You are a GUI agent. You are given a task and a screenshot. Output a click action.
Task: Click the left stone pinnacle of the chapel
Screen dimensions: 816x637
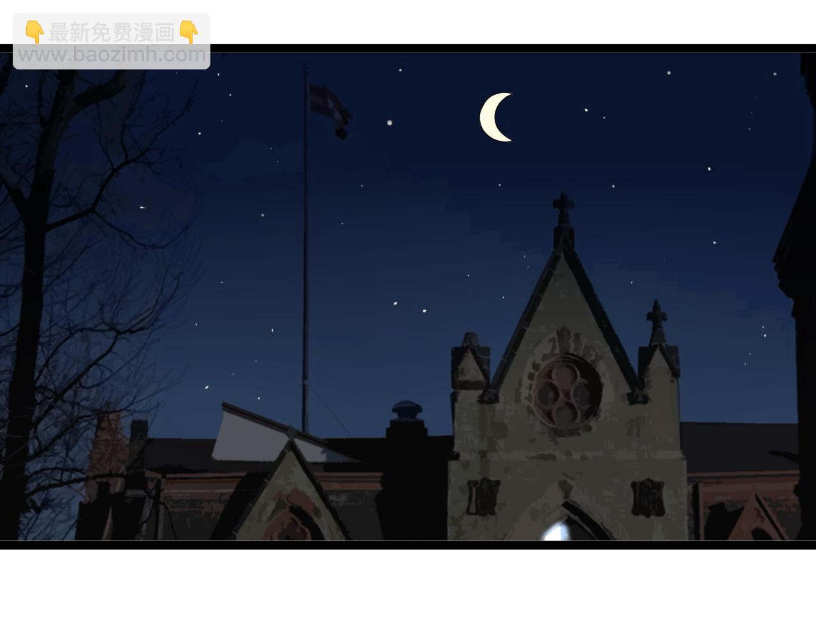pyautogui.click(x=470, y=363)
